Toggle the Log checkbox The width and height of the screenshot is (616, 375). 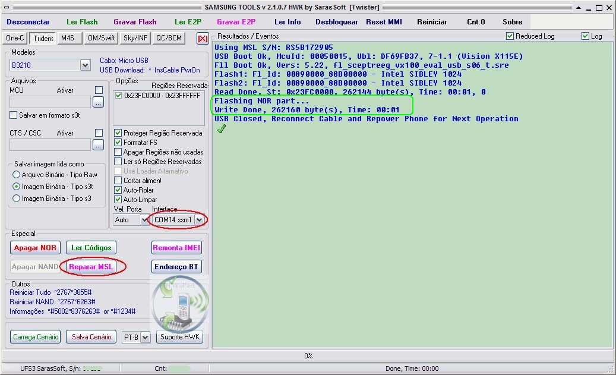pyautogui.click(x=585, y=36)
